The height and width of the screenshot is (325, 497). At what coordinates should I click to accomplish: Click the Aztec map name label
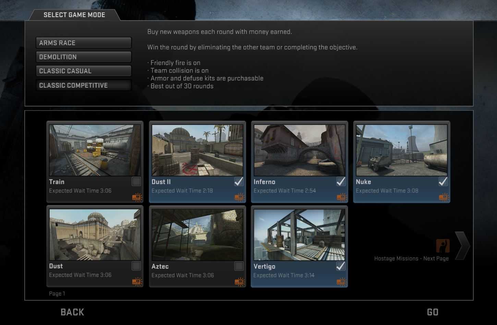coord(160,266)
